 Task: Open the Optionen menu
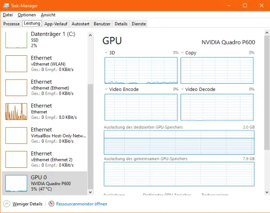(x=27, y=15)
